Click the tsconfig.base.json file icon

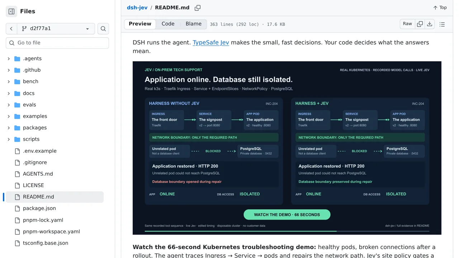point(17,243)
